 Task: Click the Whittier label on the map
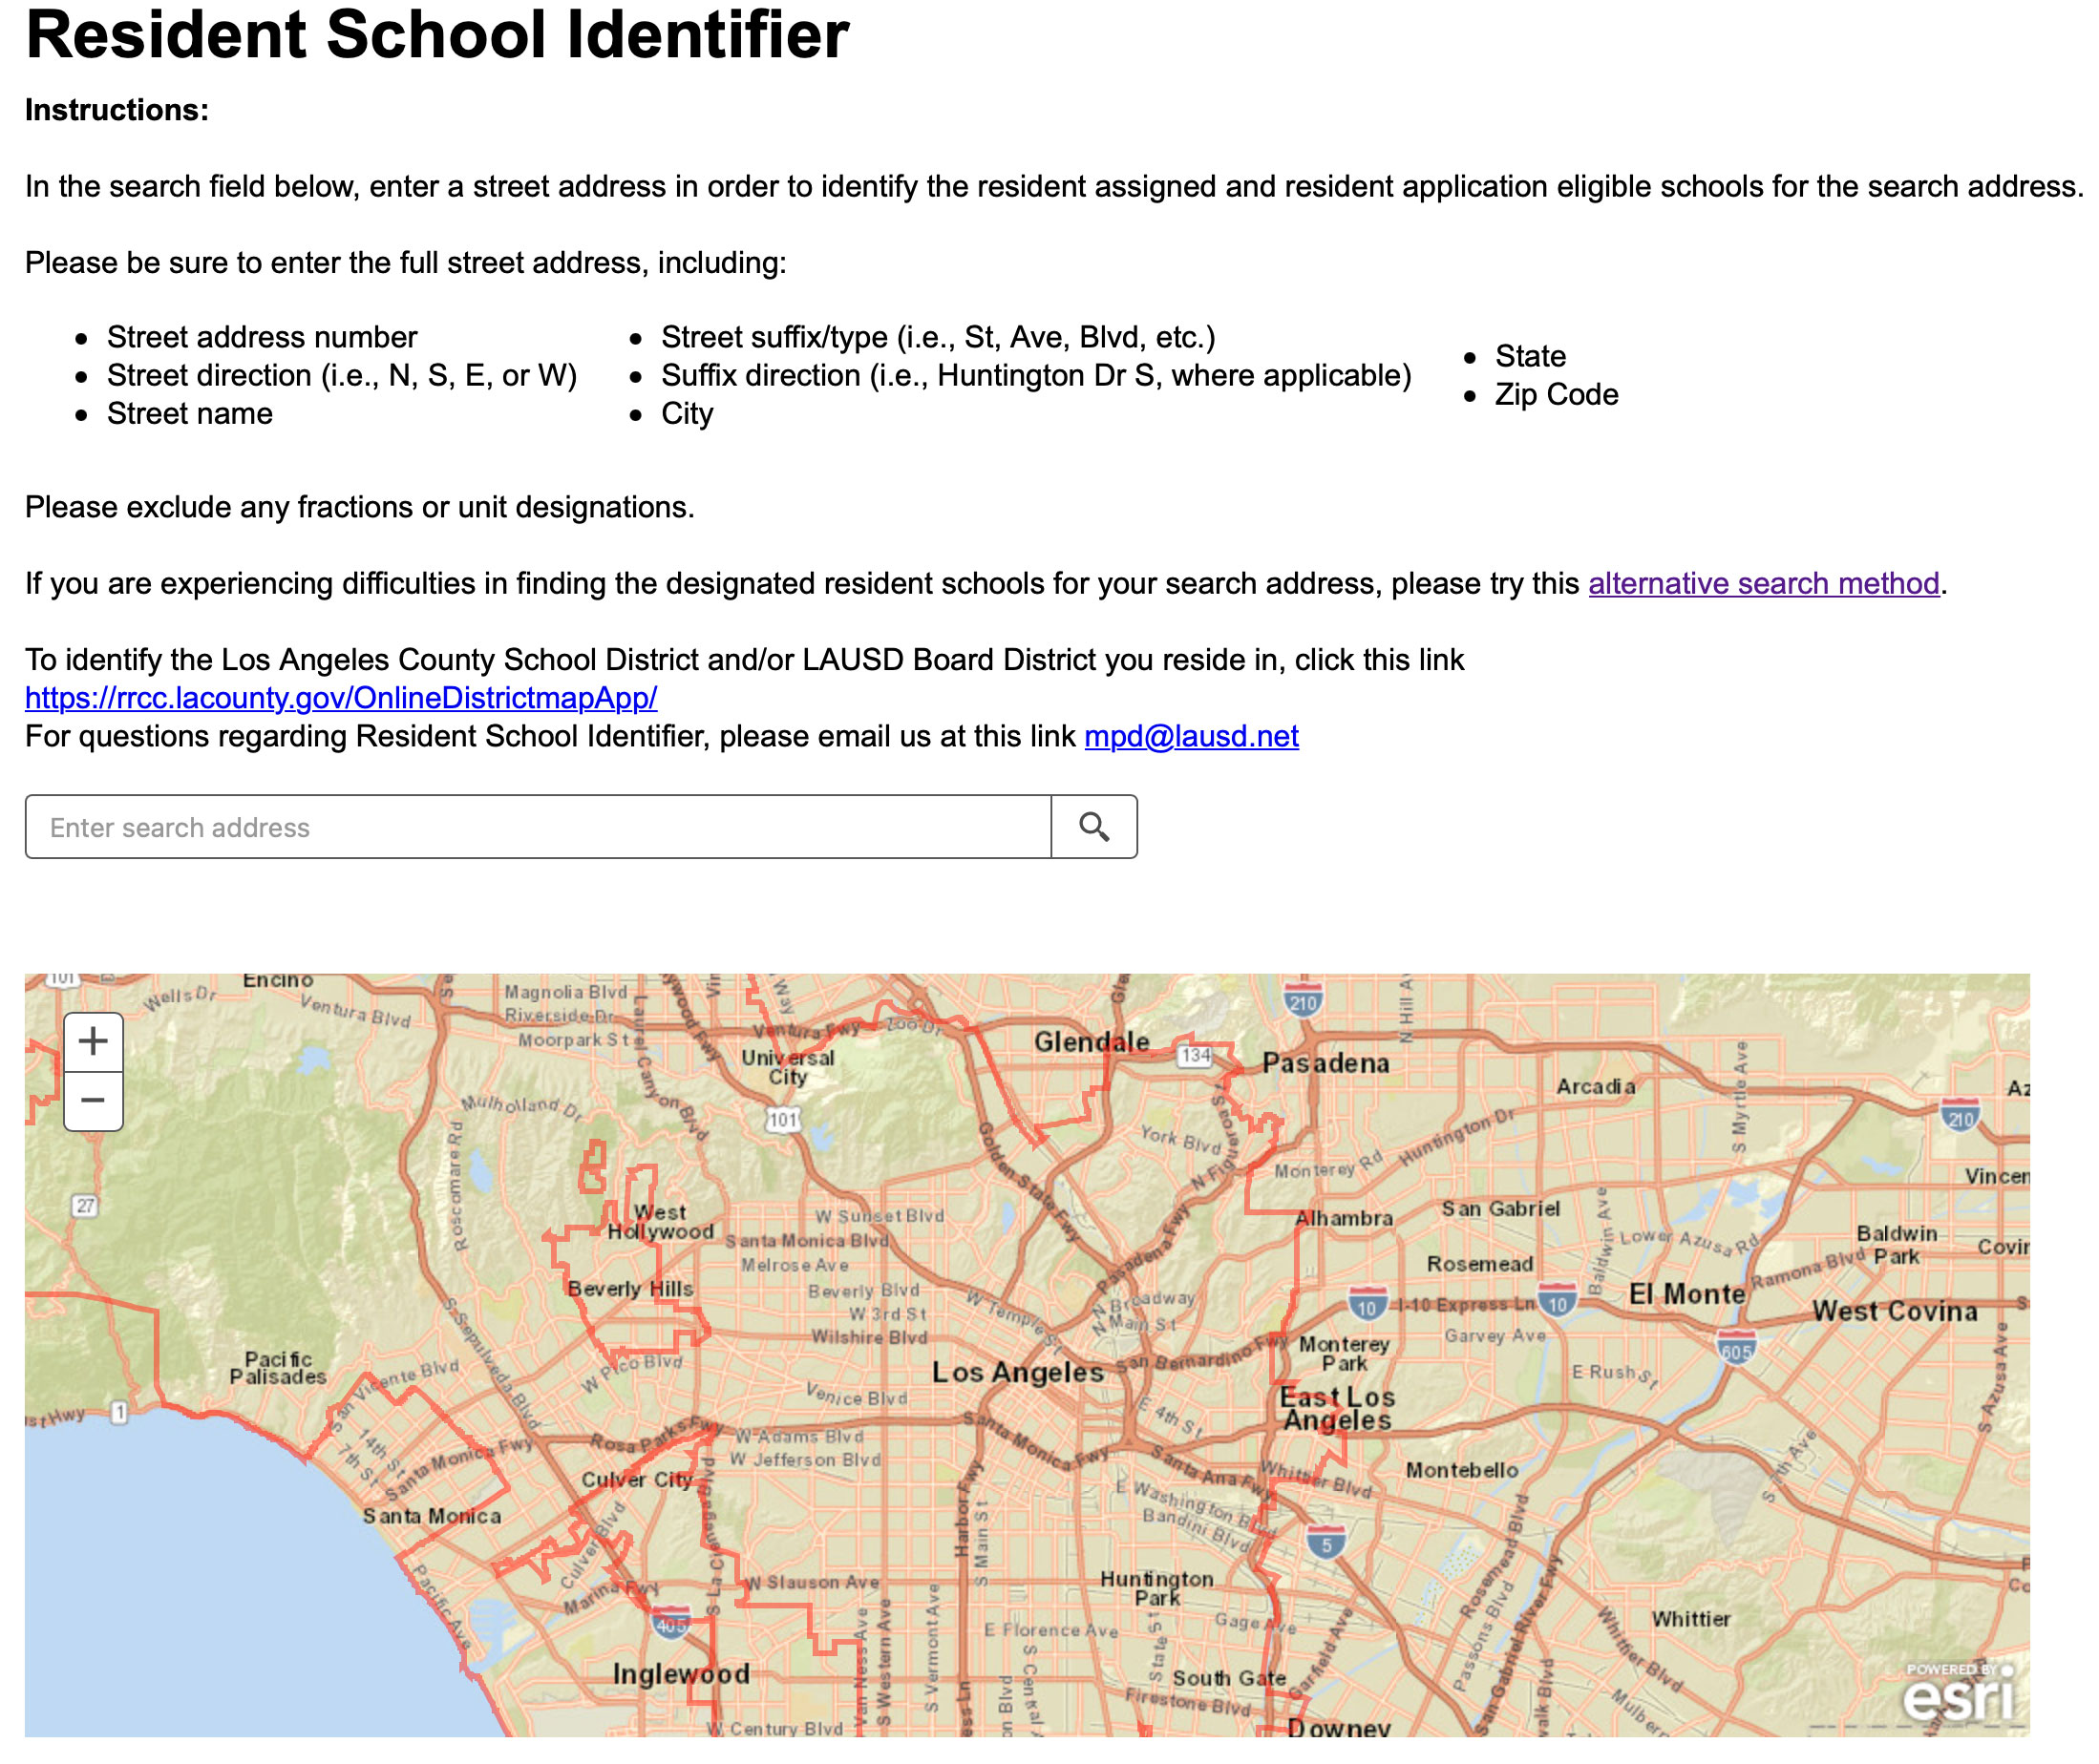[1691, 1619]
